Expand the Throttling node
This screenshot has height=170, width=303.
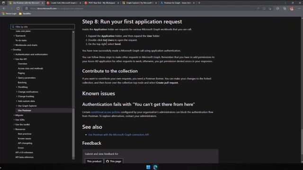coord(17,87)
